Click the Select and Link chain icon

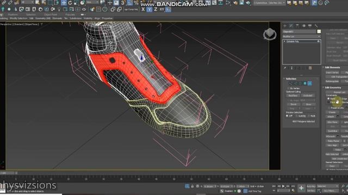pos(4,3)
